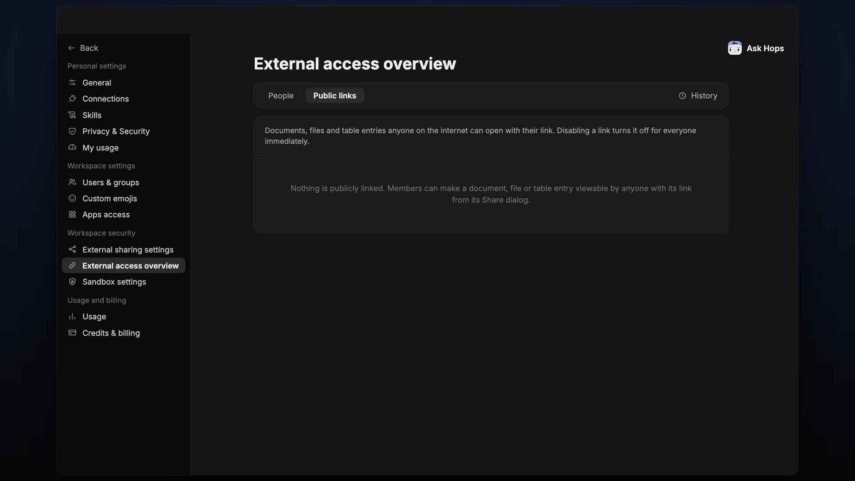Go to Skills settings

(123, 115)
